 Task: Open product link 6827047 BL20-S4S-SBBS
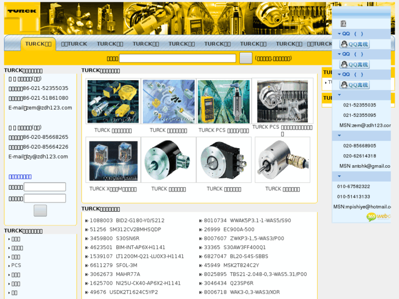(x=236, y=256)
